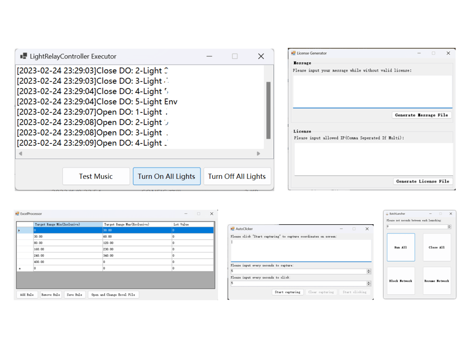Screen dimensions: 473x354
Task: Close the BatchLancher window
Action: [x=451, y=214]
